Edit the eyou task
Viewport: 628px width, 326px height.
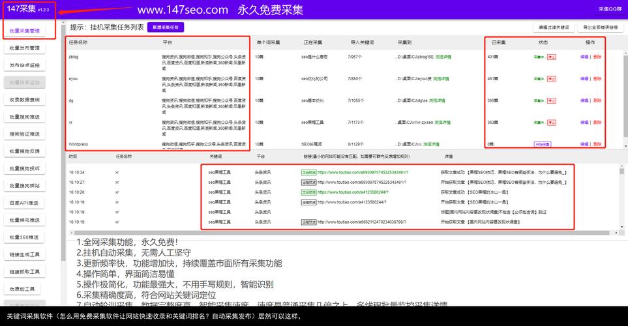pyautogui.click(x=584, y=79)
